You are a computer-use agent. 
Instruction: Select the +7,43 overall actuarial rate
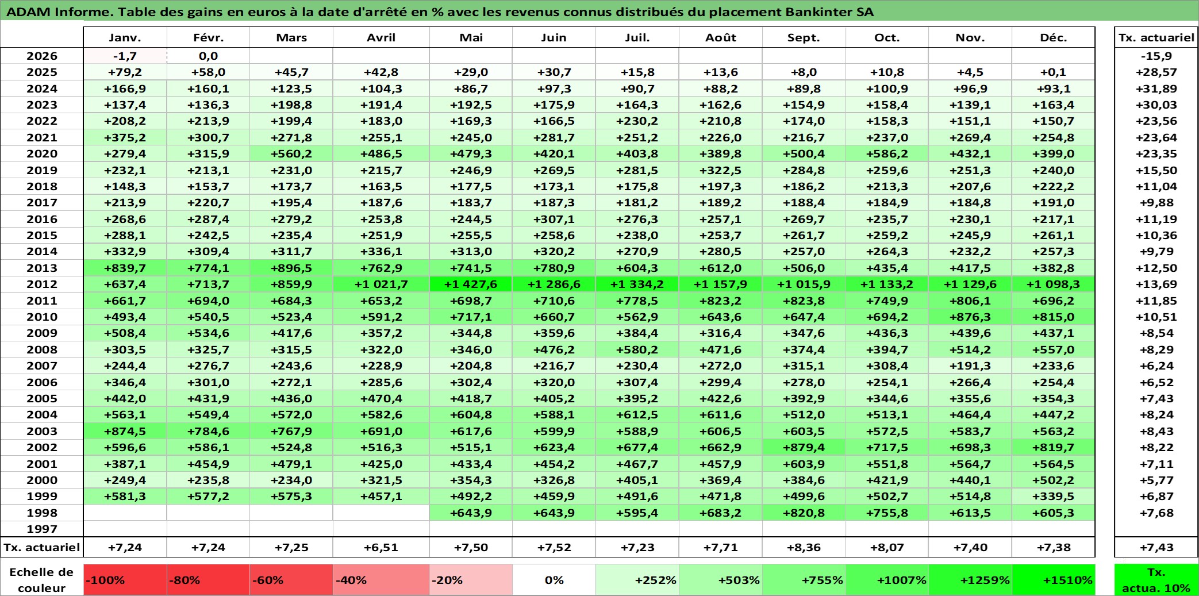click(x=1156, y=547)
